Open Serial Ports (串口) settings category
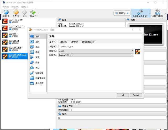Image resolution: width=168 pixels, height=130 pixels. click(x=38, y=68)
